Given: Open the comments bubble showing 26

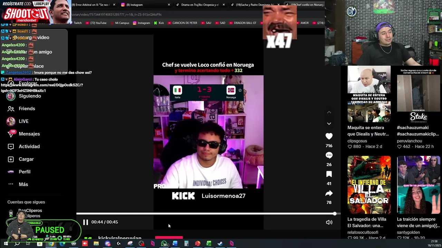Looking at the screenshot, I should tap(329, 155).
